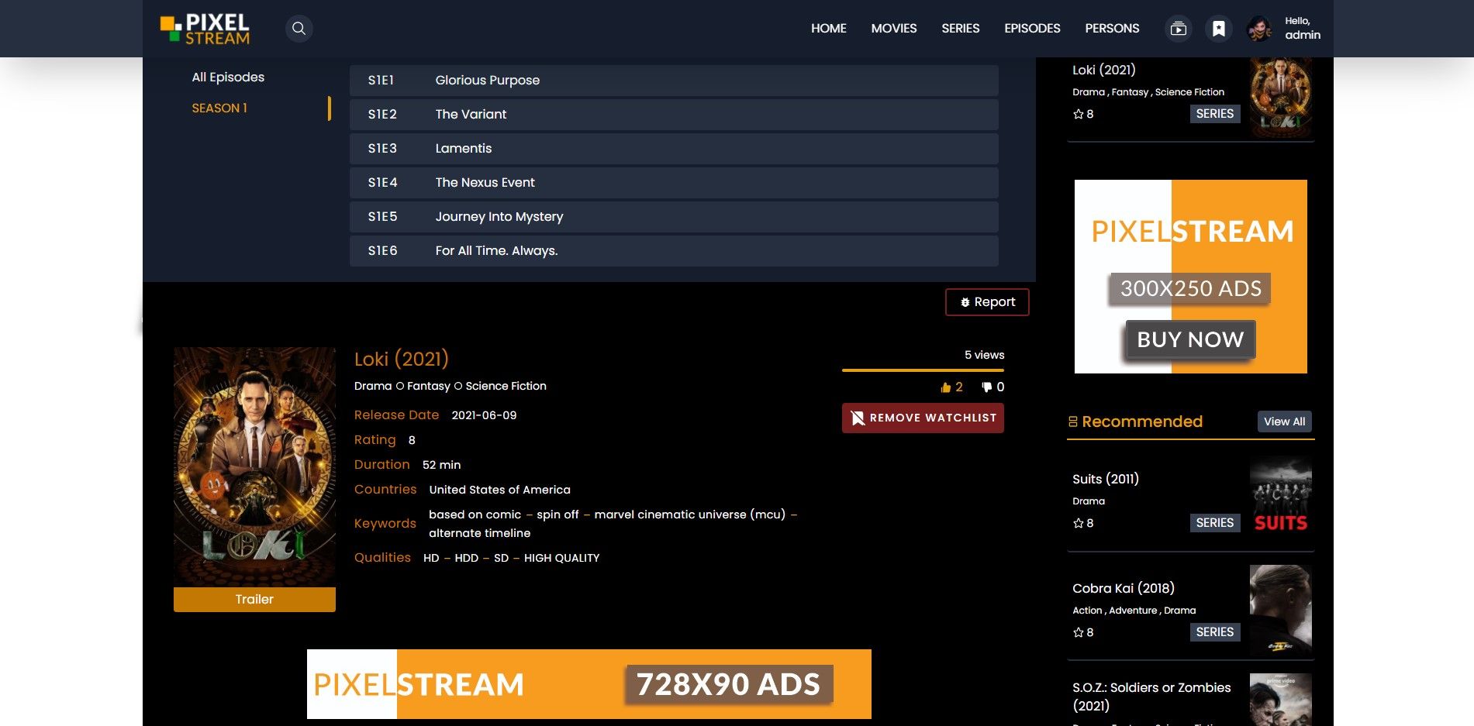Open episode S1E1 Glorious Purpose
The width and height of the screenshot is (1474, 726).
(x=674, y=80)
